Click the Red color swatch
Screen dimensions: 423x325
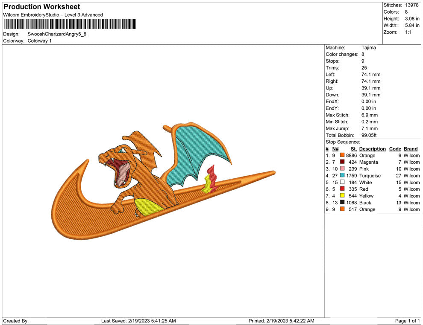tap(342, 189)
